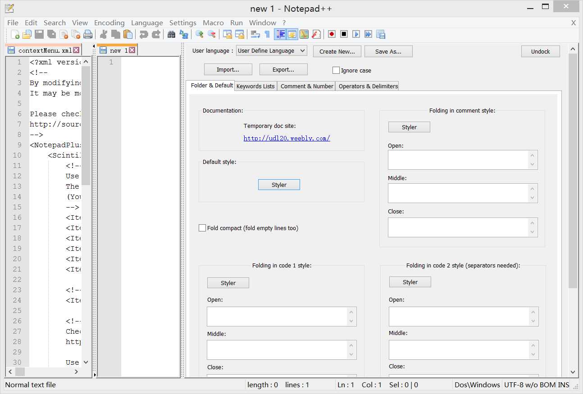Click Open field in Folding in comment style
This screenshot has height=394, width=583.
point(463,160)
